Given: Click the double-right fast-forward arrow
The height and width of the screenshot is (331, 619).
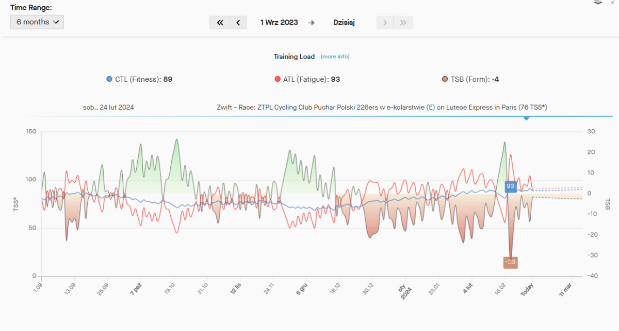Looking at the screenshot, I should (403, 23).
